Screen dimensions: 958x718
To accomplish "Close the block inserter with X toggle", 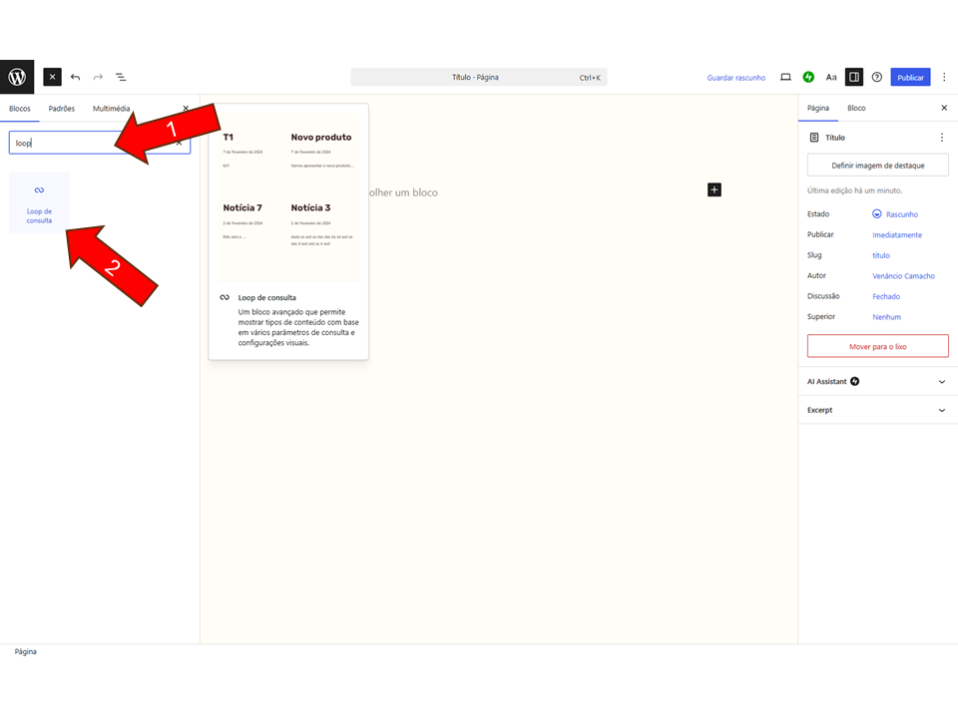I will tap(53, 77).
